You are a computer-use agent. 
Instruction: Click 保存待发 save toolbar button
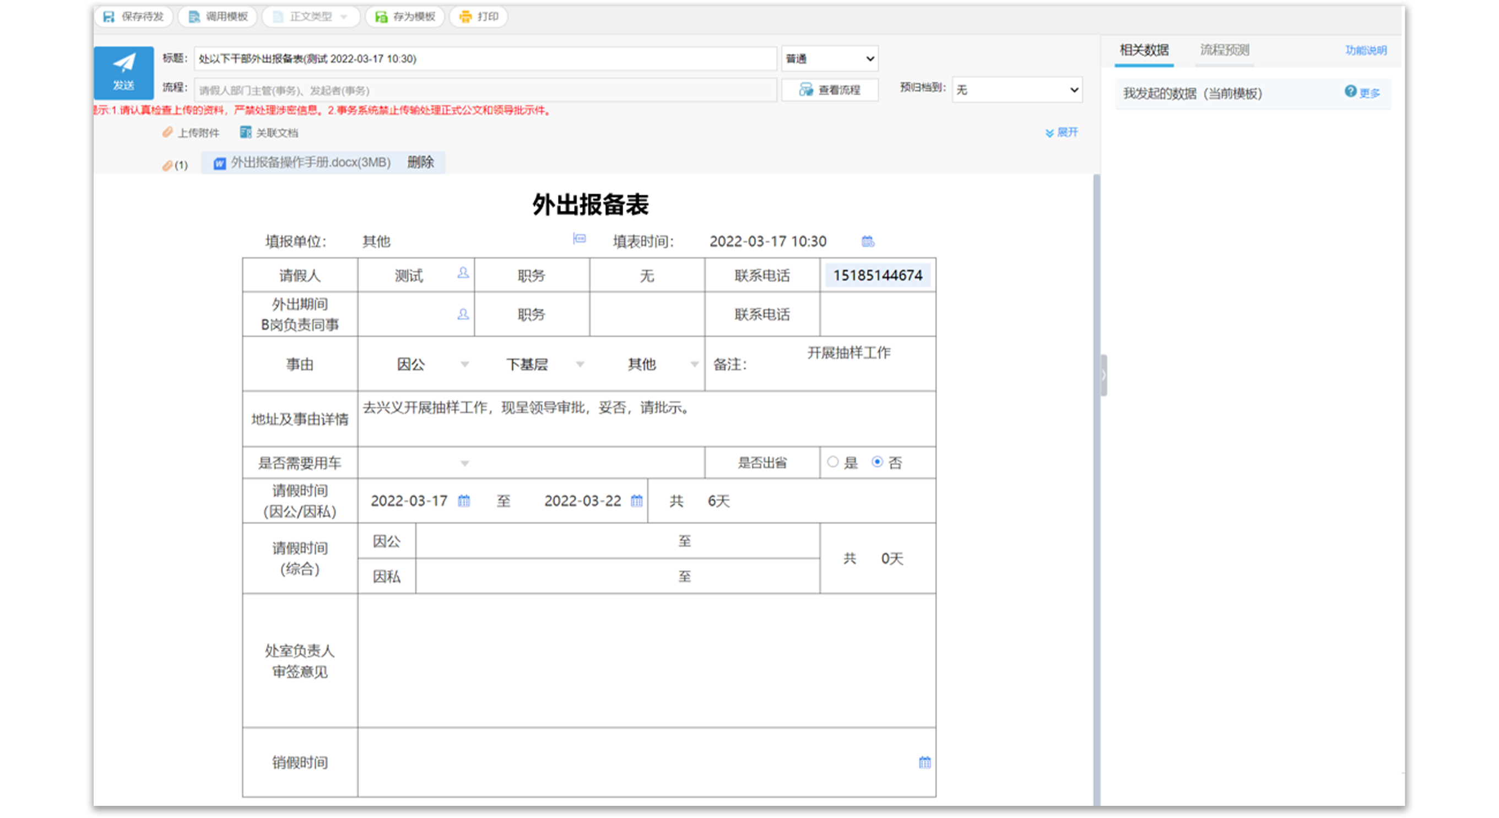pyautogui.click(x=134, y=17)
